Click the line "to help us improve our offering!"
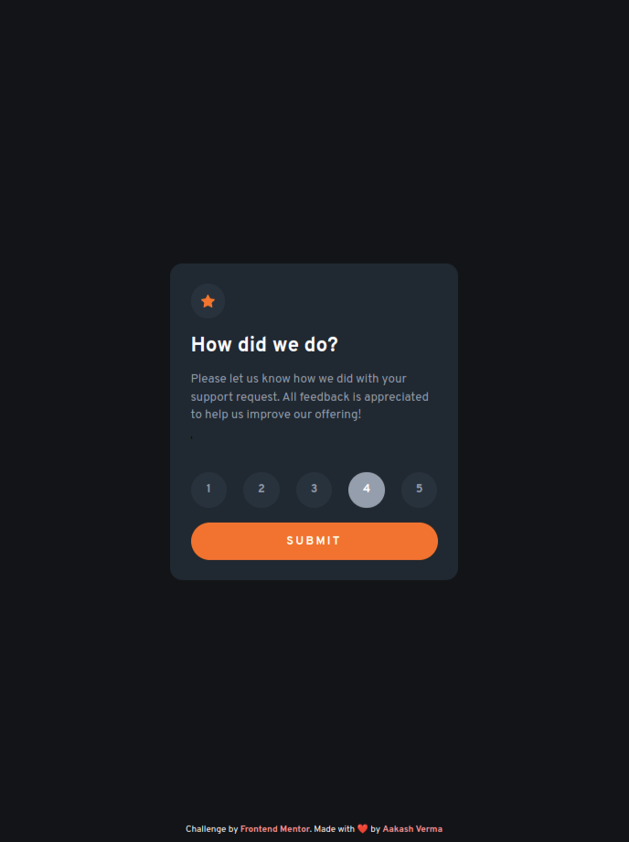The image size is (629, 842). click(x=276, y=415)
